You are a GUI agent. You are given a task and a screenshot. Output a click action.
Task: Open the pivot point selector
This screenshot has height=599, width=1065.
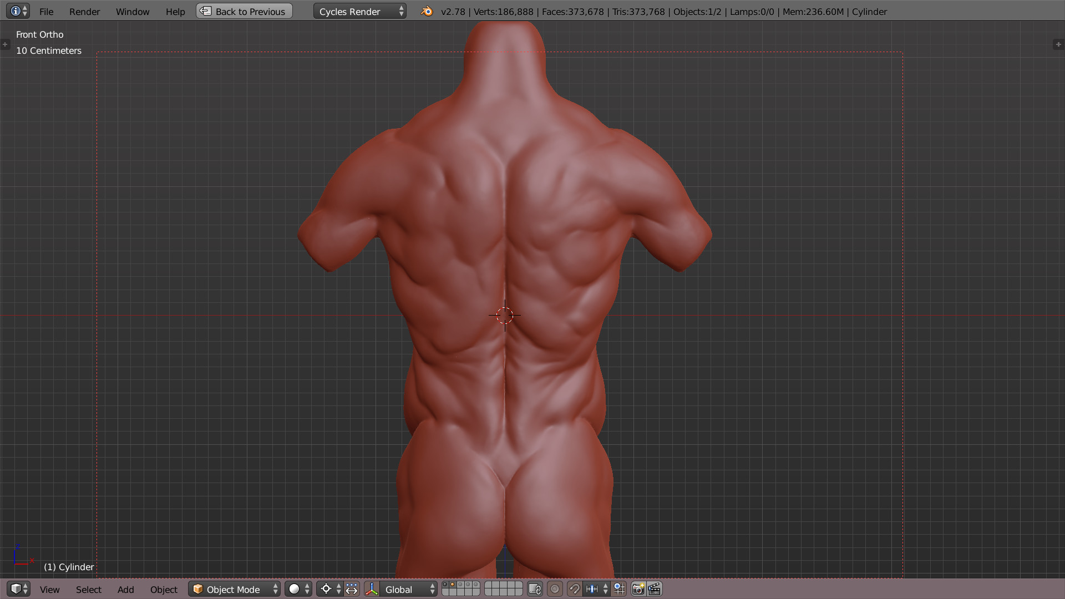point(330,589)
